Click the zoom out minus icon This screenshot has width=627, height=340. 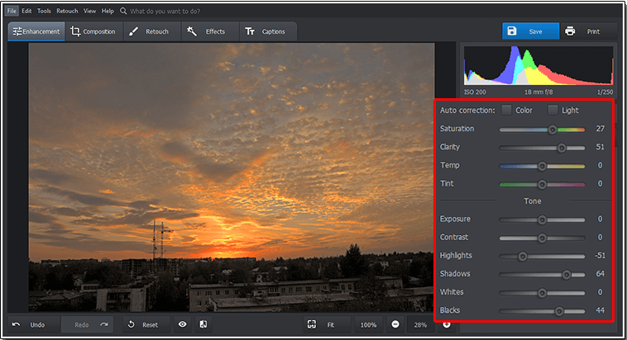tap(395, 324)
